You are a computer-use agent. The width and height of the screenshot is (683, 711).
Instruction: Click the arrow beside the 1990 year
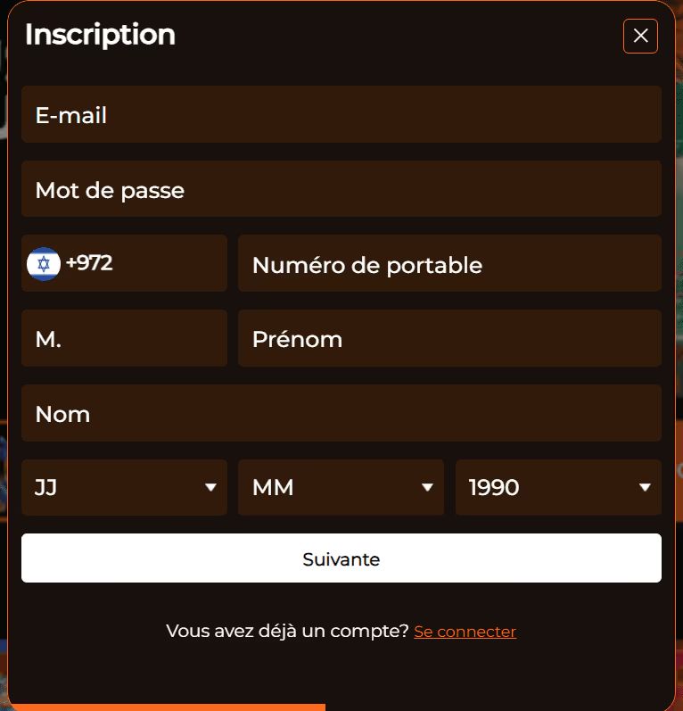click(645, 488)
